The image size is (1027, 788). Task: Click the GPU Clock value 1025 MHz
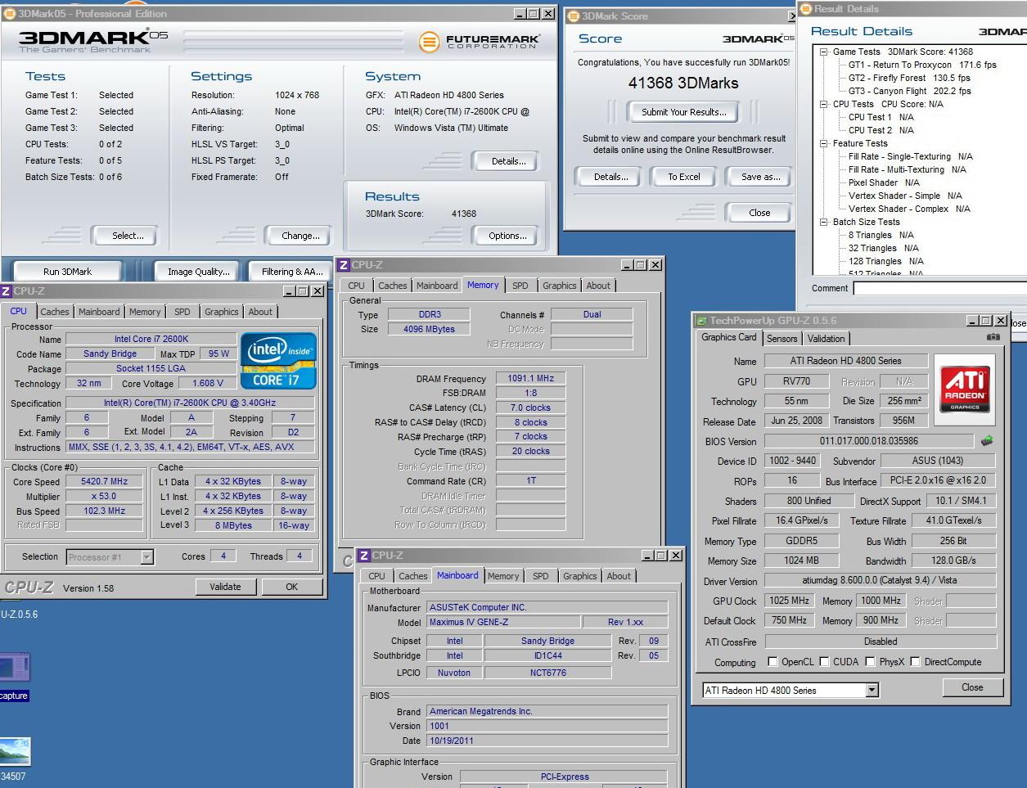789,601
